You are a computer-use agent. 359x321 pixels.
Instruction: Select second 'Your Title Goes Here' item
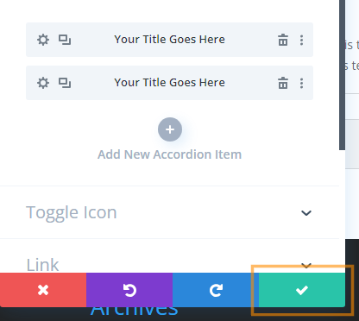point(169,83)
